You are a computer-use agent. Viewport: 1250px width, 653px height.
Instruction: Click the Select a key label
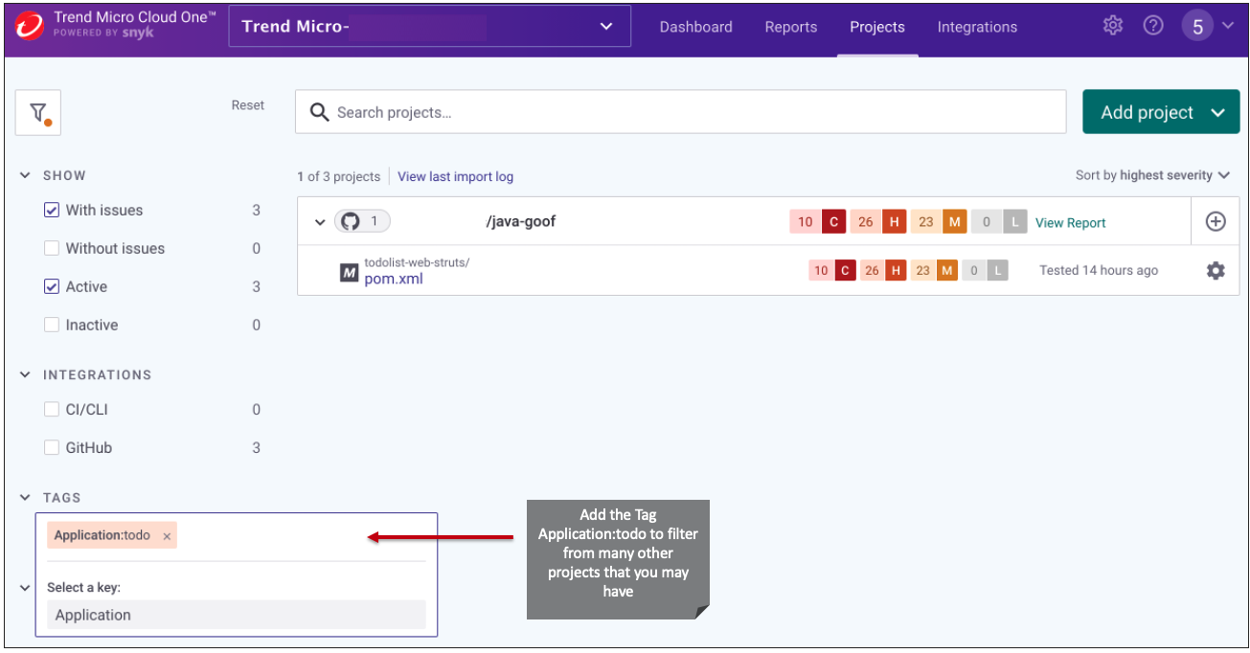pos(84,587)
